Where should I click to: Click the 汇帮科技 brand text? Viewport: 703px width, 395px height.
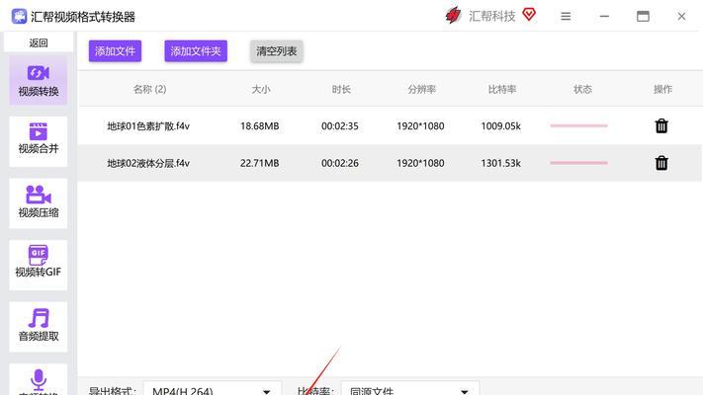pos(491,16)
